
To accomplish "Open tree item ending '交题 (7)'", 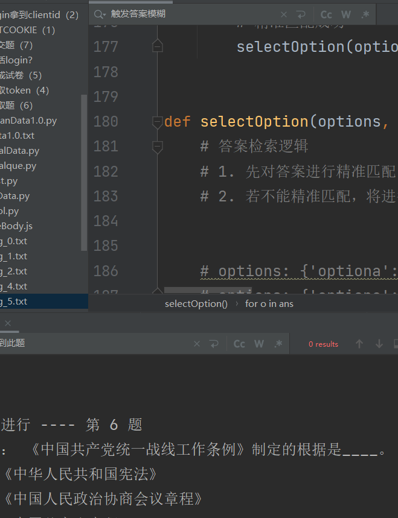I will tap(16, 45).
